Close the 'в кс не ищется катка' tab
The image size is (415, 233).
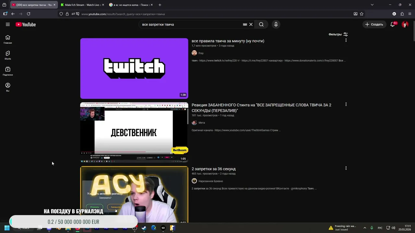[x=151, y=5]
